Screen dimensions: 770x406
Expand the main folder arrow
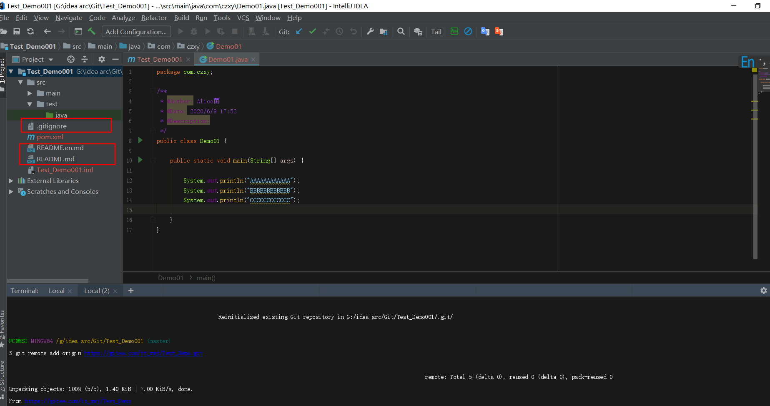coord(30,93)
